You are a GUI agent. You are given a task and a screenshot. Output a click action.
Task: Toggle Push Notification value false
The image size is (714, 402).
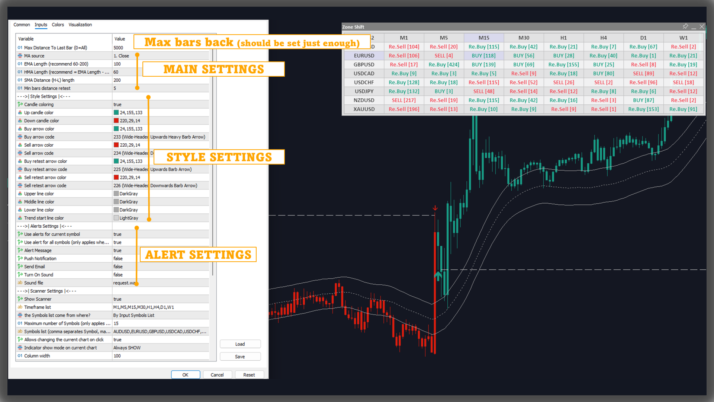(x=118, y=259)
